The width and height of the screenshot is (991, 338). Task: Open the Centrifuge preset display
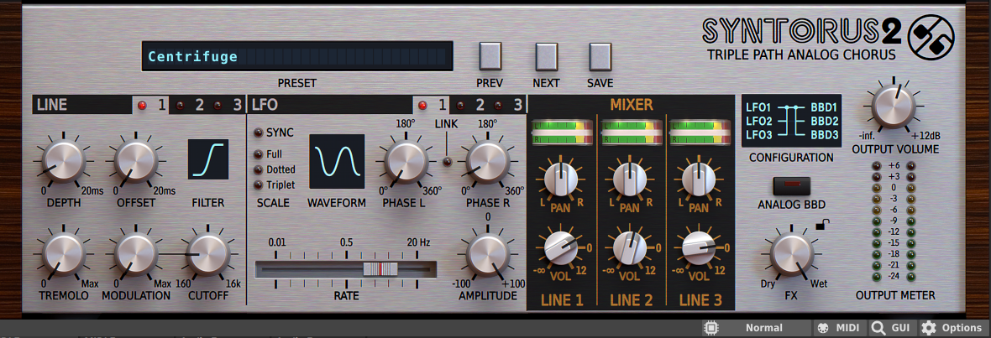coord(297,57)
